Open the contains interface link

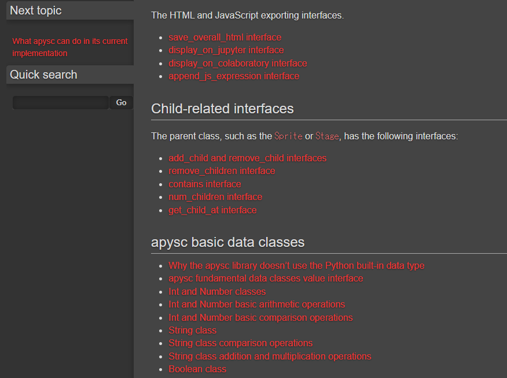(x=204, y=184)
